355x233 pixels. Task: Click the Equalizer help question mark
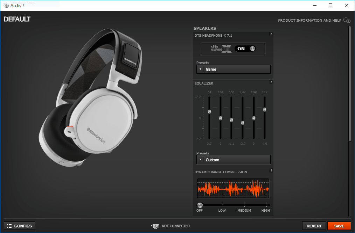(x=271, y=82)
